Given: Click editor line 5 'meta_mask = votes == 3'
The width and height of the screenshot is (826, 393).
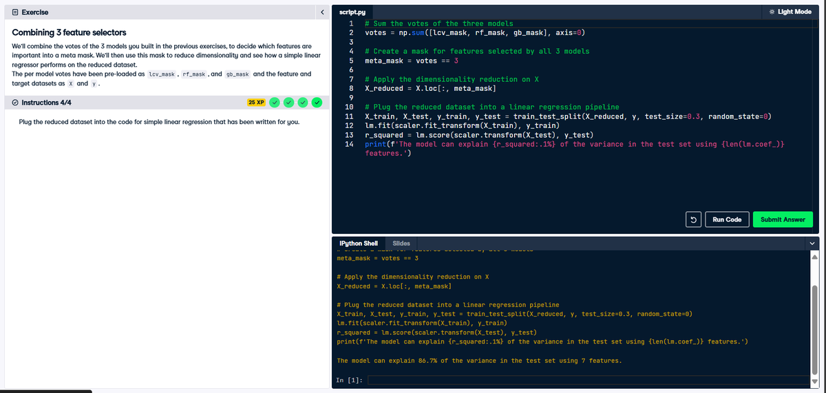Looking at the screenshot, I should [x=411, y=61].
